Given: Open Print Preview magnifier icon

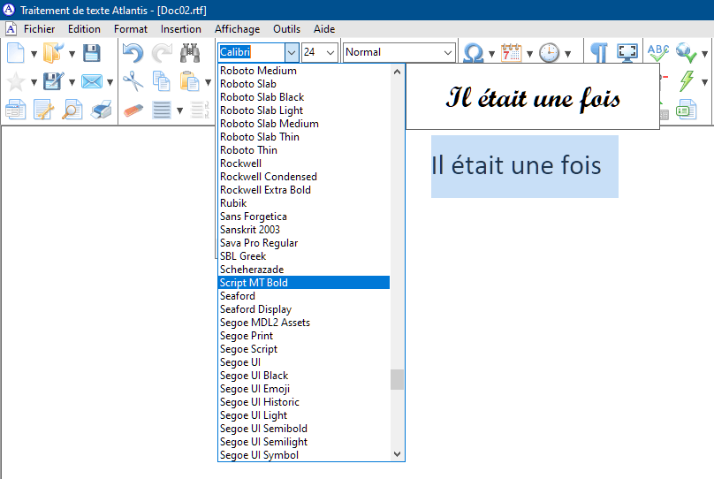Looking at the screenshot, I should tap(72, 110).
